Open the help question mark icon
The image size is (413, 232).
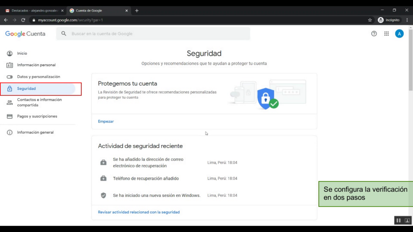point(374,34)
